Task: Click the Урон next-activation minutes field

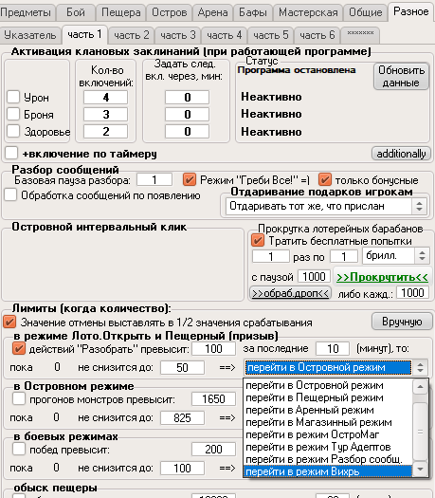Action: (x=188, y=97)
